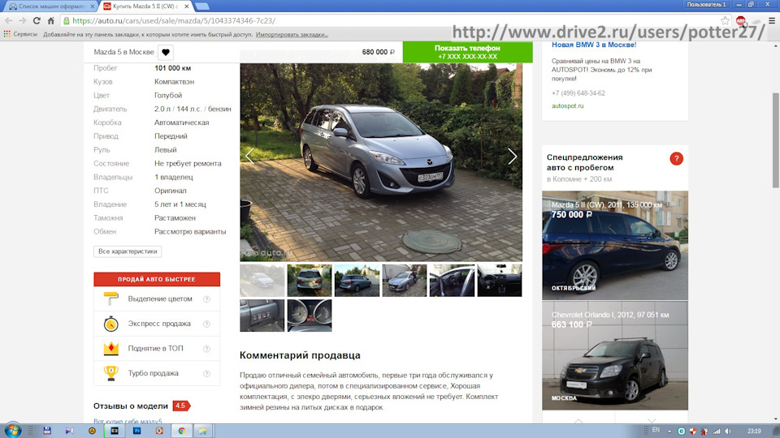Click the 23:19 clock in taskbar
Screen dimensions: 780x438
754,431
